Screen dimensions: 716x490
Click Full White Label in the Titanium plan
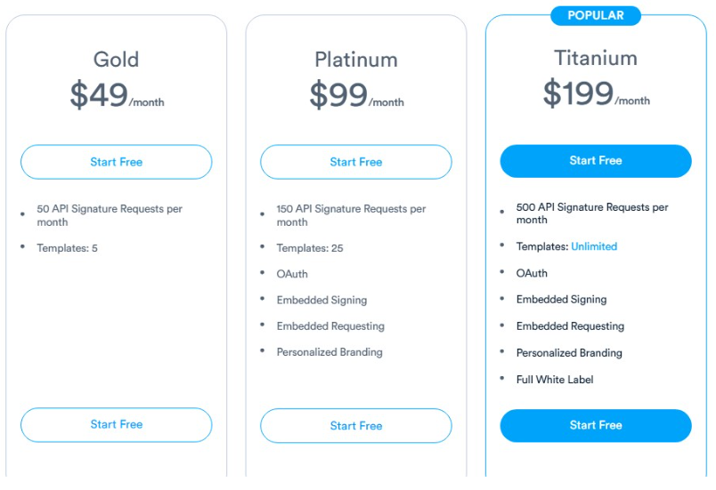[555, 380]
